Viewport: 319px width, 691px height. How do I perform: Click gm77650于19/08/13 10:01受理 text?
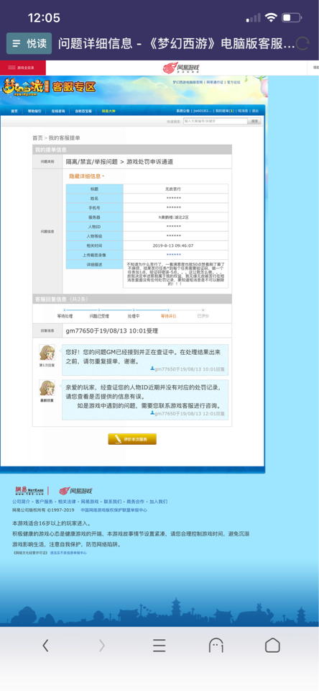pyautogui.click(x=112, y=330)
